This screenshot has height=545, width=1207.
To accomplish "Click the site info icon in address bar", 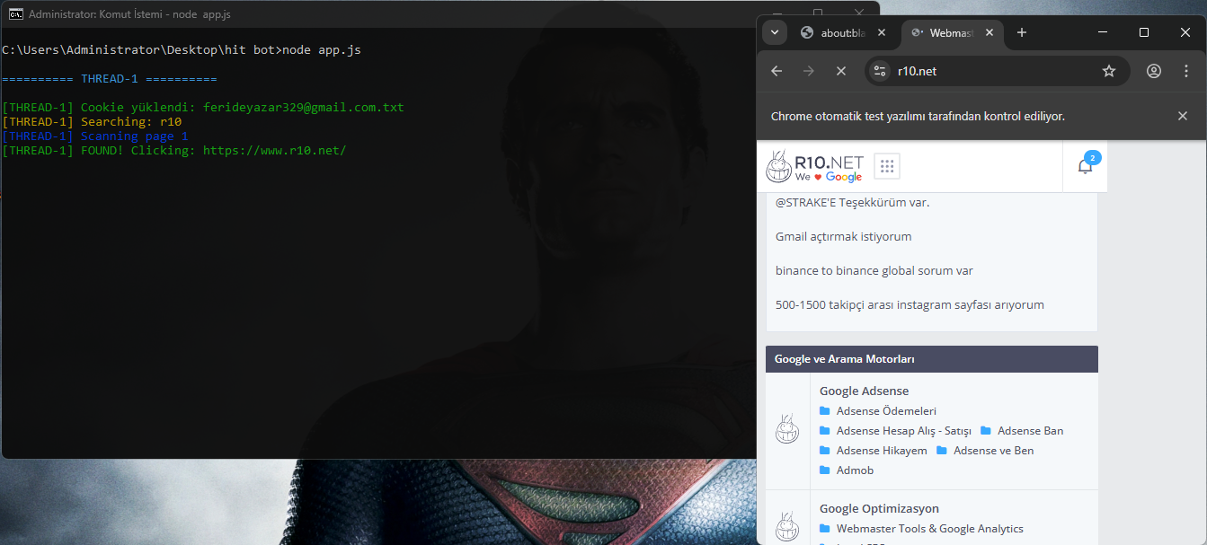I will tap(880, 71).
